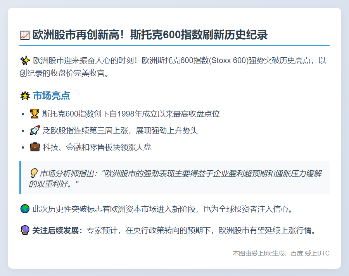Click the rocket emoji in the second bullet
This screenshot has height=276, width=349.
(x=35, y=130)
